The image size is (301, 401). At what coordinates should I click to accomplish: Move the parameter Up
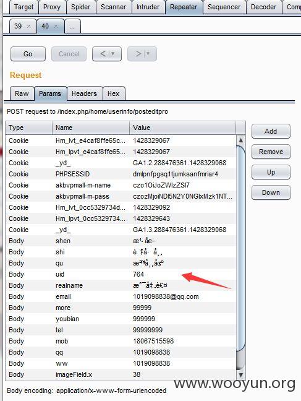pyautogui.click(x=271, y=172)
